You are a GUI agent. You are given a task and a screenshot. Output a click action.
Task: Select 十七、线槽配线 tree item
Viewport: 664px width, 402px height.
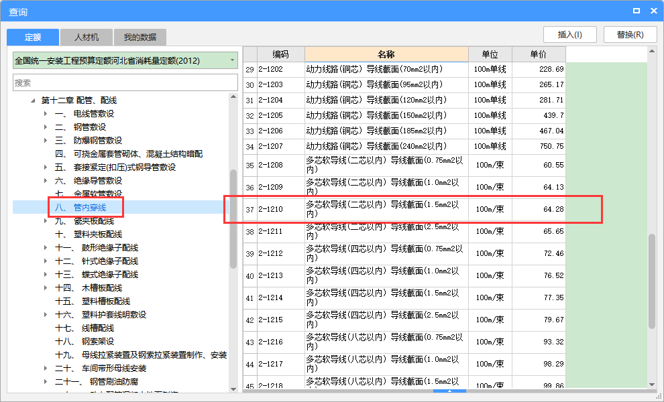[85, 328]
